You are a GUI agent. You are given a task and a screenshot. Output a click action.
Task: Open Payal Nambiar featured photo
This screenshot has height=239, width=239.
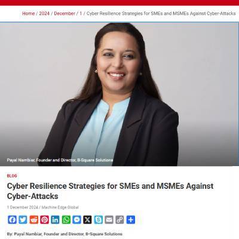coord(119,94)
